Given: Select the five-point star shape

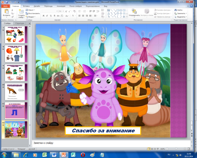Looking at the screenshot, I should click(x=124, y=16).
